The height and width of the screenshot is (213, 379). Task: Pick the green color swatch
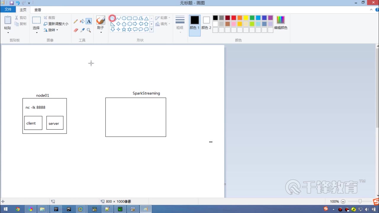[x=252, y=18]
